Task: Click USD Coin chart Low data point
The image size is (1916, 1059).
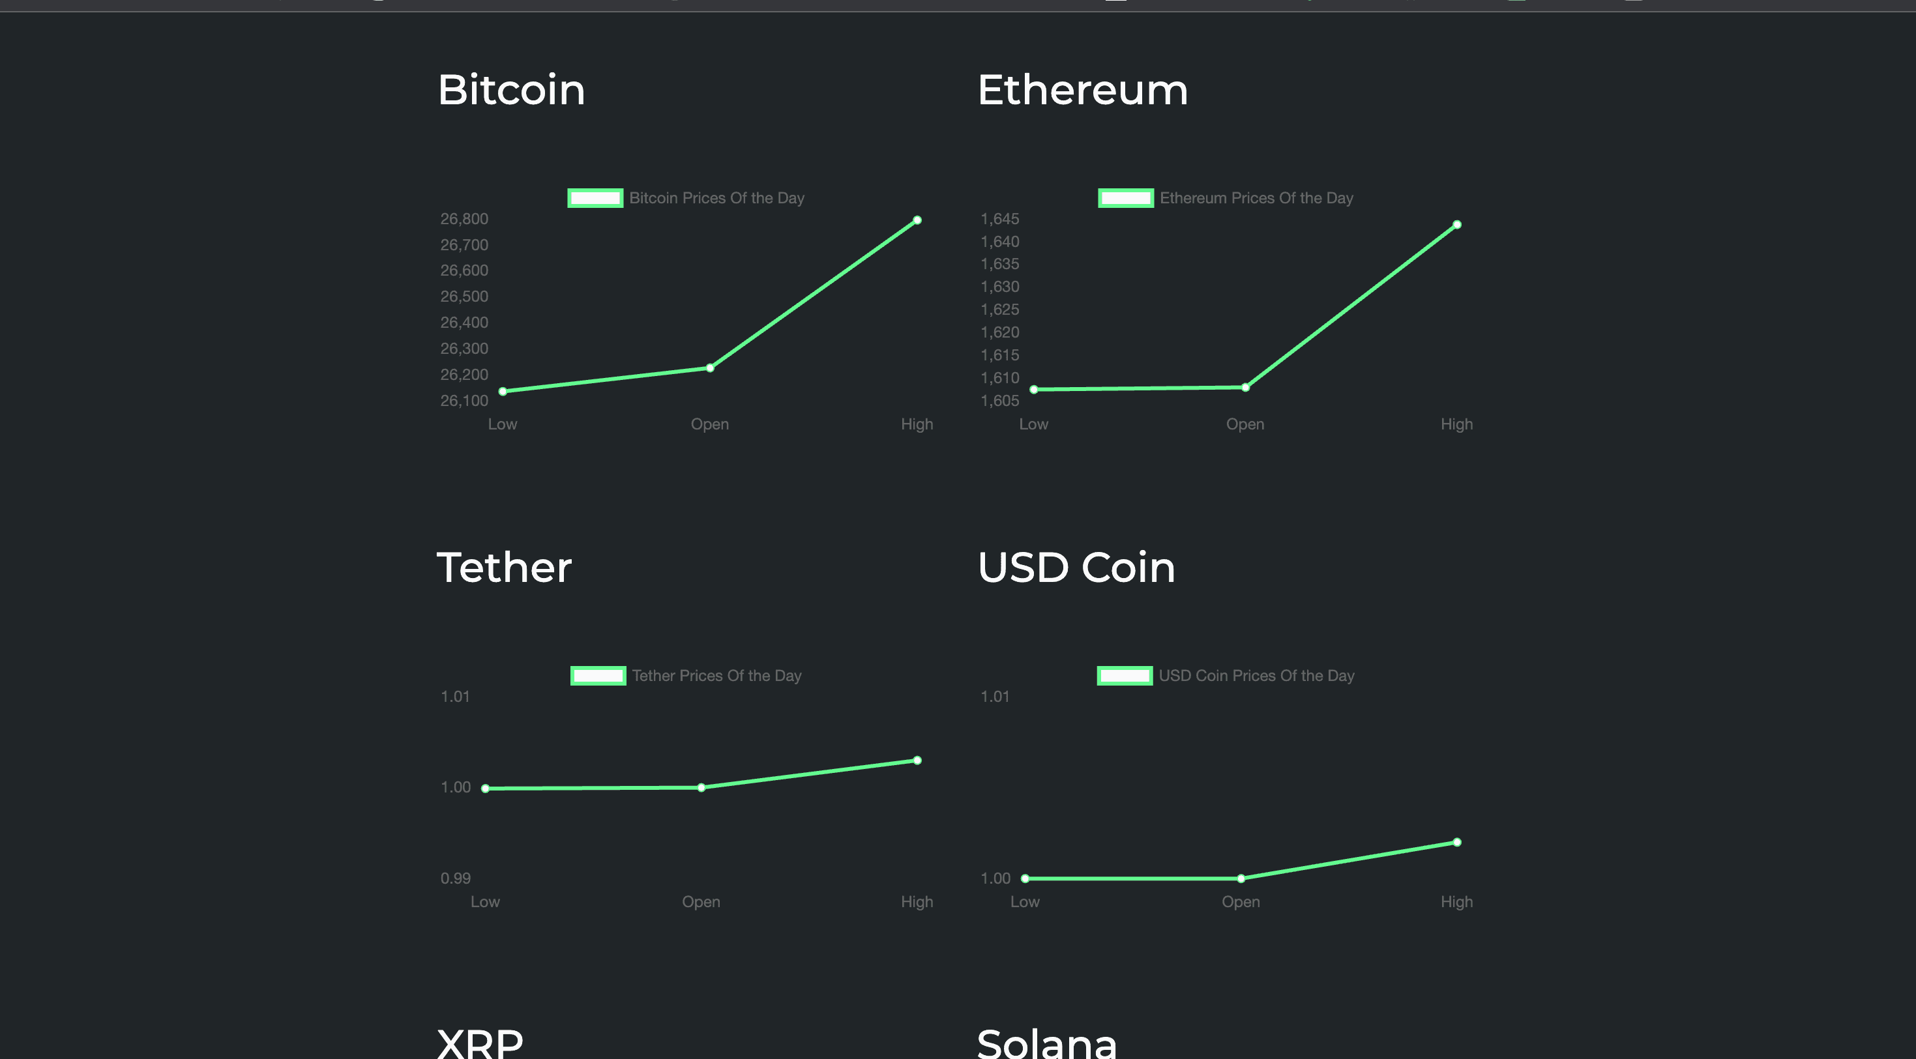Action: 1025,878
